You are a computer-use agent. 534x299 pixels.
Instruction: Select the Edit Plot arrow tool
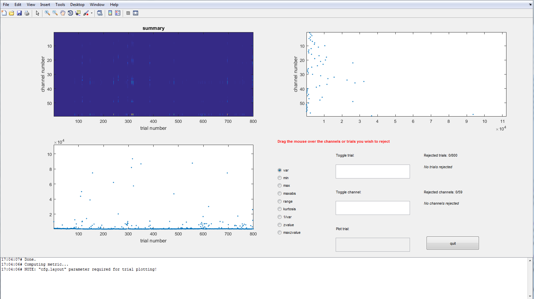click(37, 13)
